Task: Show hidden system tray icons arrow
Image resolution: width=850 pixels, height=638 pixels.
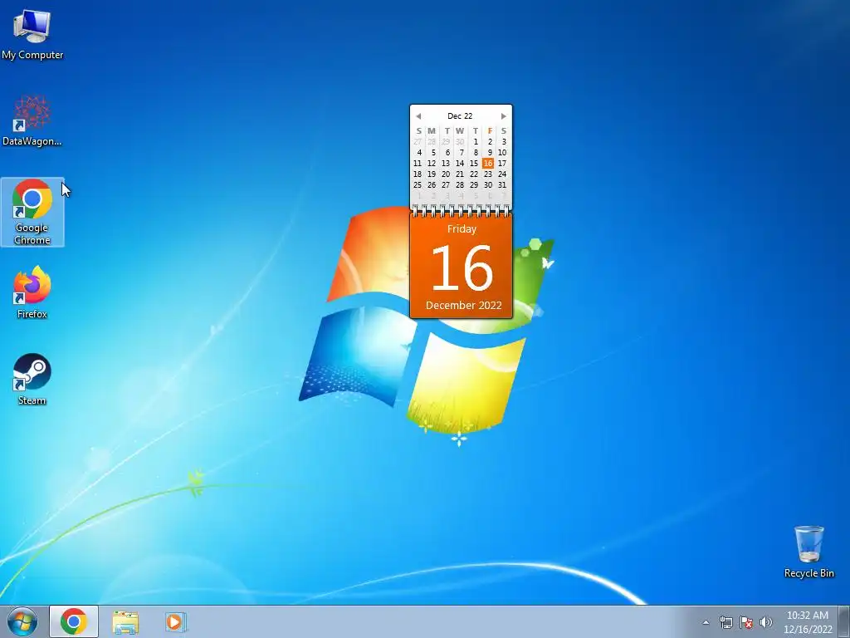Action: pyautogui.click(x=706, y=622)
